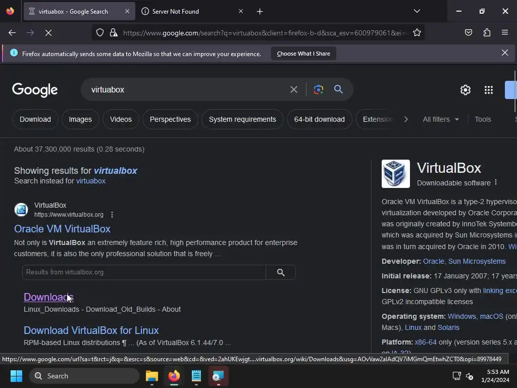Select the Images filter chip

pyautogui.click(x=80, y=119)
